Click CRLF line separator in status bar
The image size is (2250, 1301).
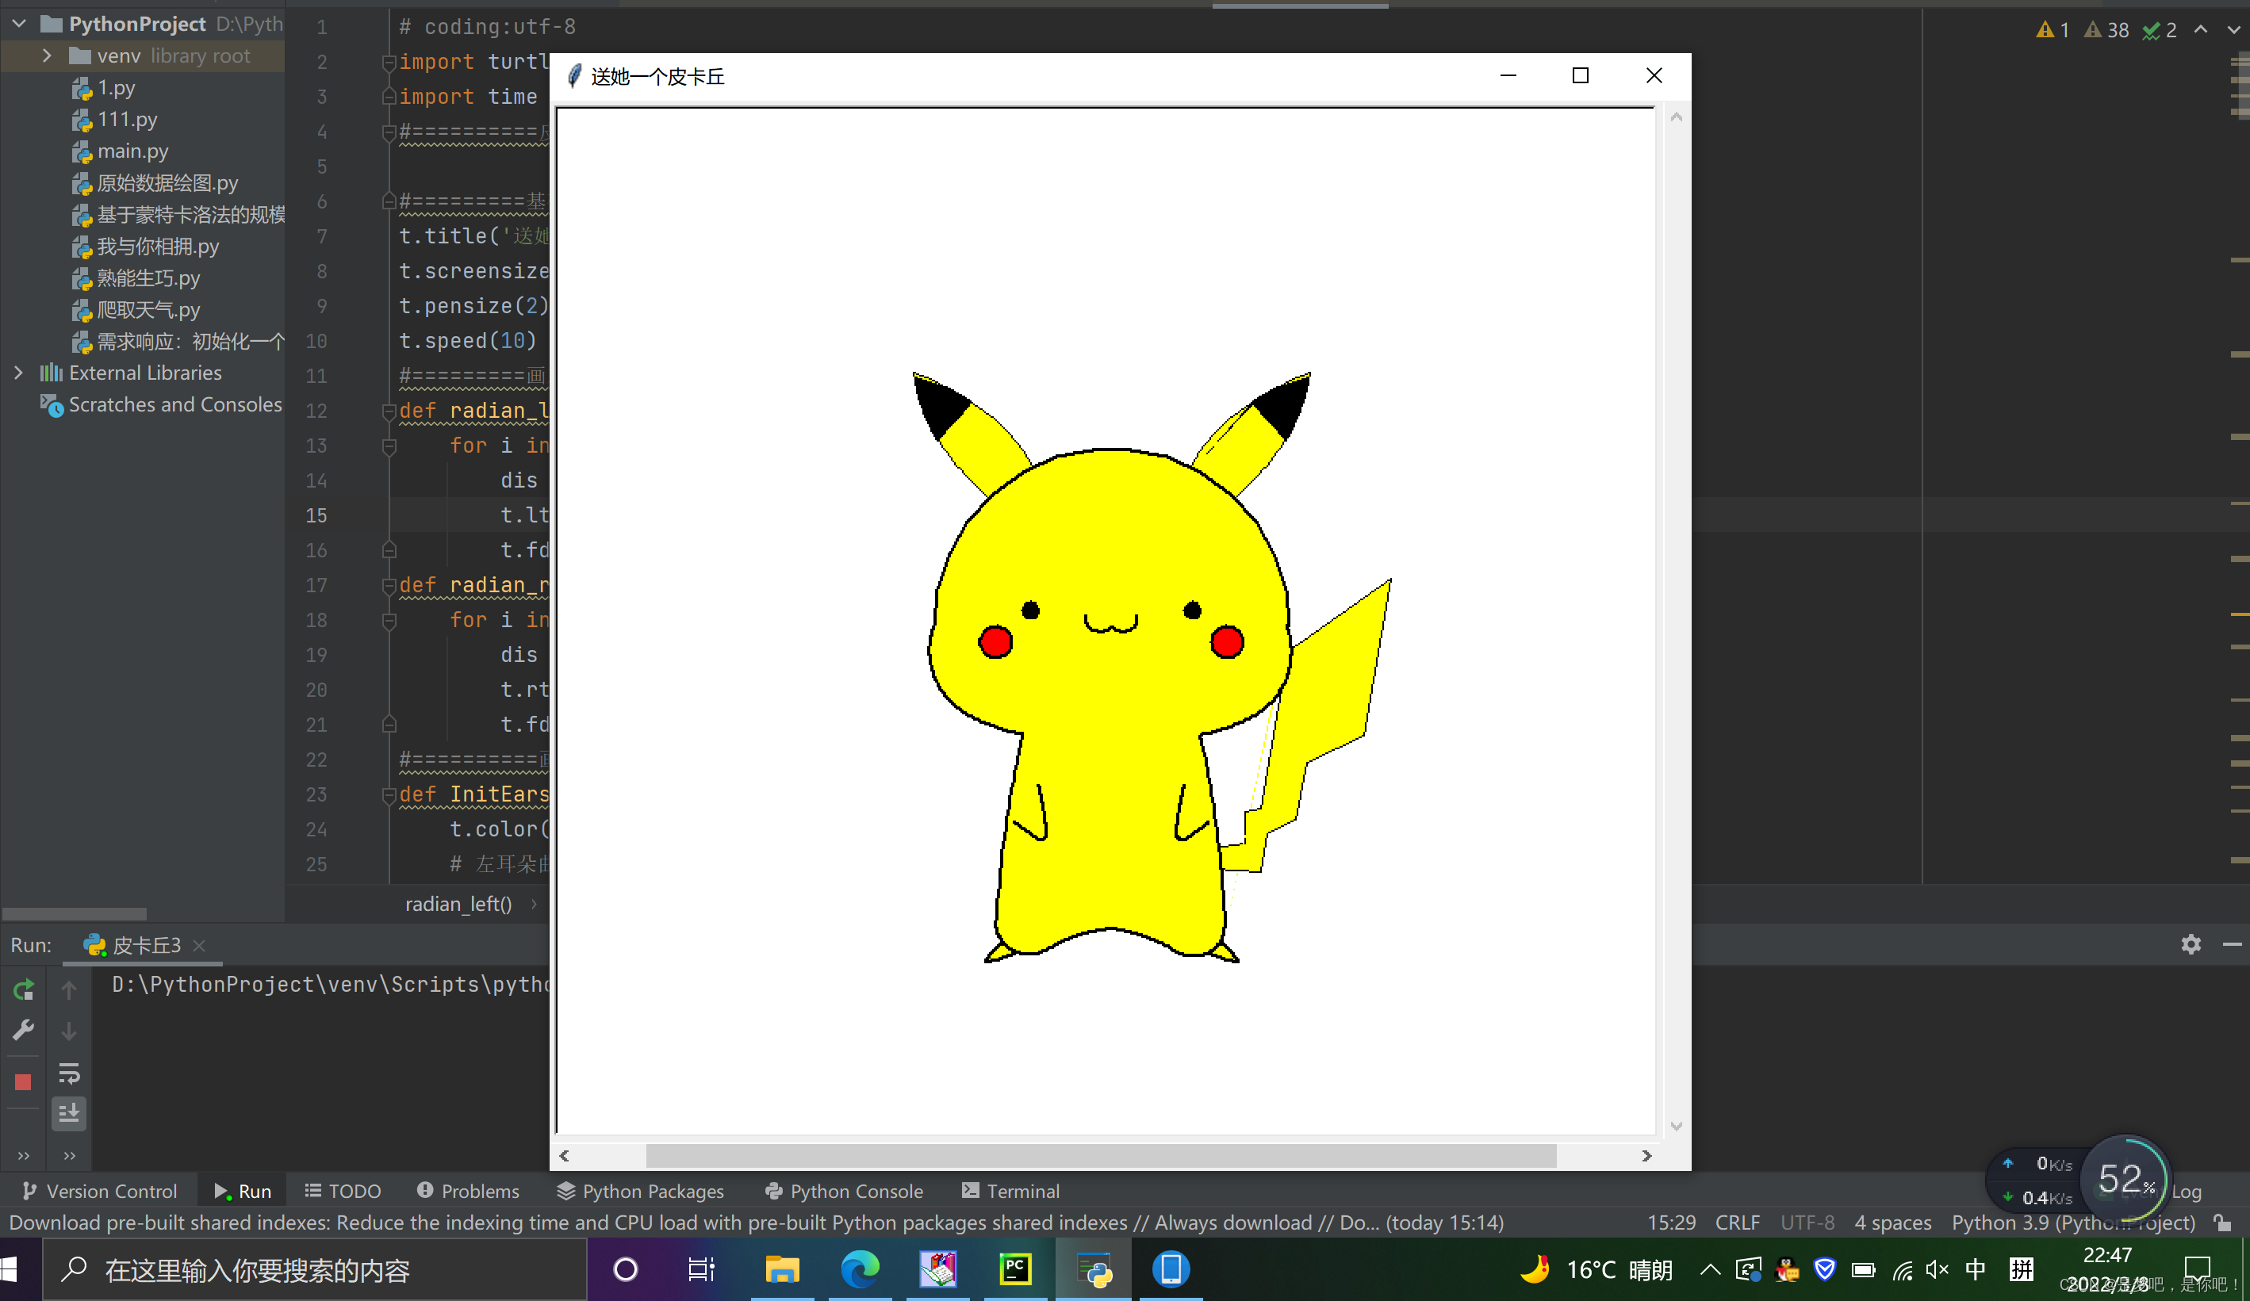[x=1737, y=1223]
